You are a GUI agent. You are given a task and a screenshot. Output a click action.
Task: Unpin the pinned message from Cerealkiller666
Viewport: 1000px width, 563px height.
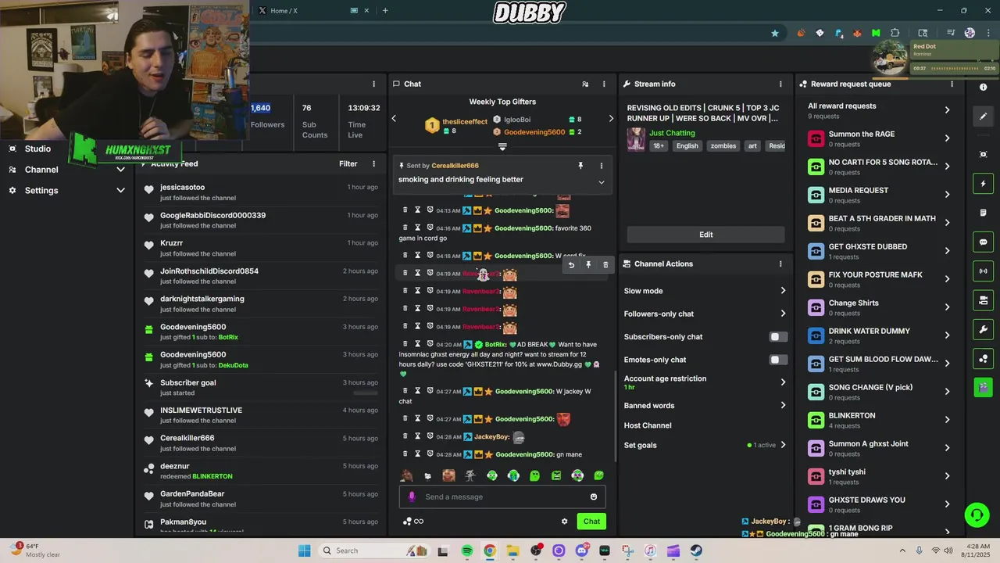[x=580, y=166]
